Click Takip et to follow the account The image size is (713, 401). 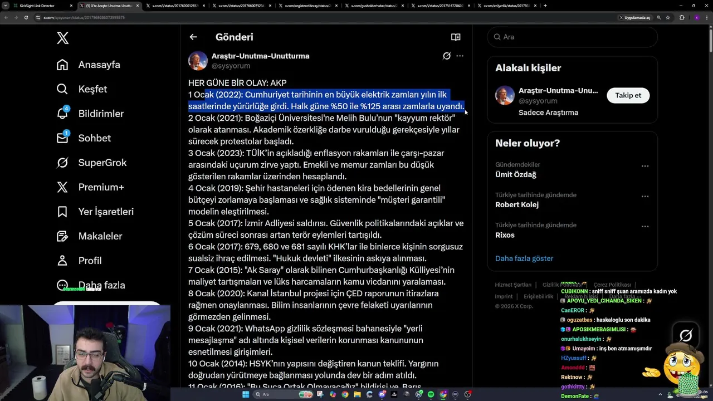click(x=628, y=95)
